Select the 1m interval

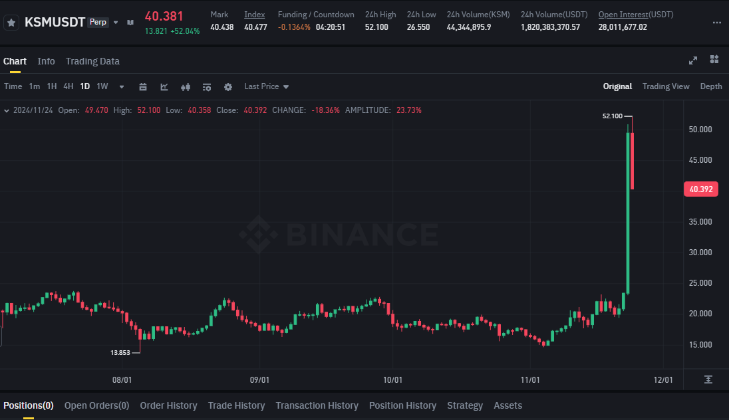tap(35, 86)
